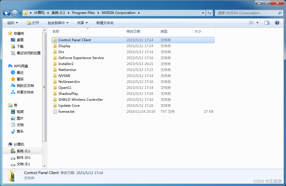Image resolution: width=286 pixels, height=186 pixels.
Task: Select 计算机 in the address breadcrumb
Action: pos(39,13)
